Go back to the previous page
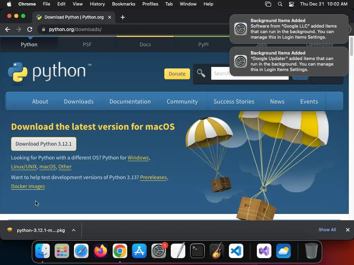The image size is (354, 265). (x=8, y=29)
